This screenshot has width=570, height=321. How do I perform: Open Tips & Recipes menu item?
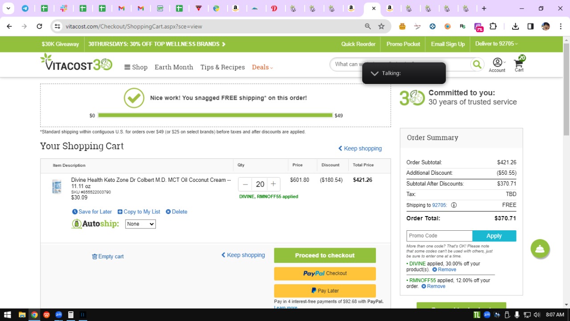coord(223,67)
